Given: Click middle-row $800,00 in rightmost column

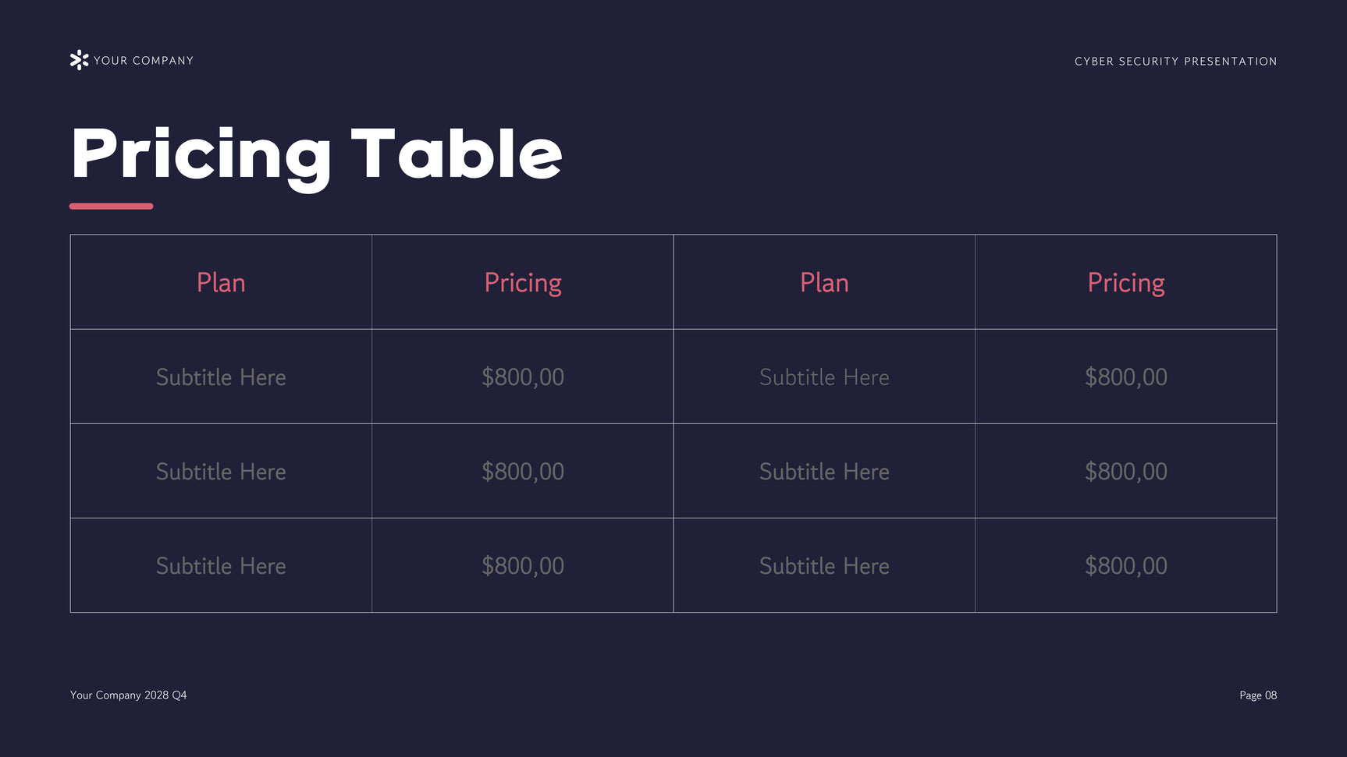Looking at the screenshot, I should (x=1125, y=472).
